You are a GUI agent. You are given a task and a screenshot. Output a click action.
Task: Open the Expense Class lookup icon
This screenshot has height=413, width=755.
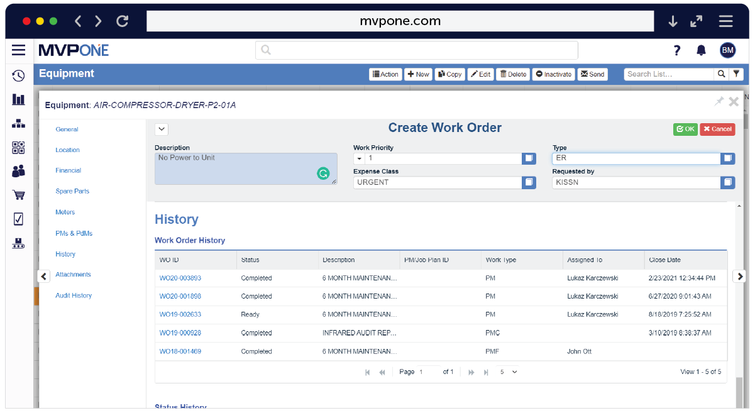[x=529, y=182]
